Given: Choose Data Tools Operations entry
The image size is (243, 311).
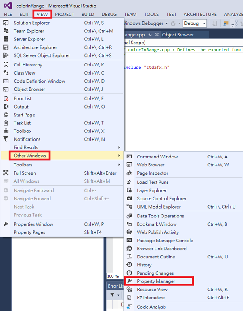Looking at the screenshot, I should pos(183,216).
